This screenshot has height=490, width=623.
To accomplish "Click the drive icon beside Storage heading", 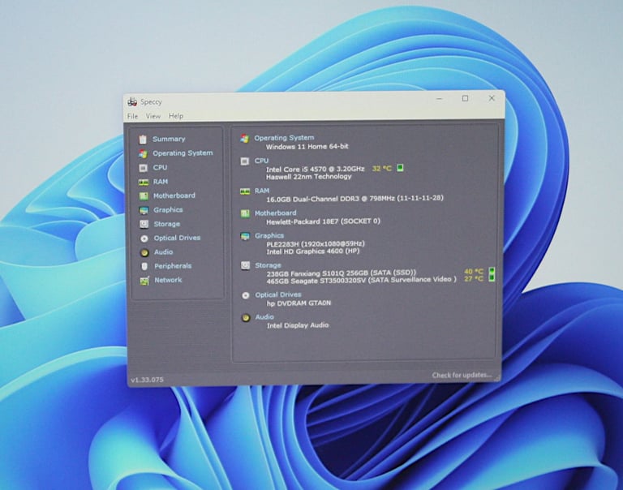I will (245, 265).
